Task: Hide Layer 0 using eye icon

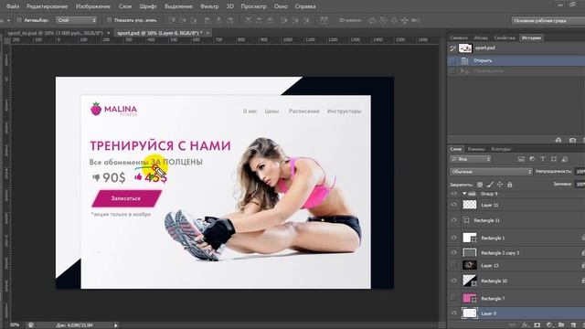Action: tap(453, 313)
